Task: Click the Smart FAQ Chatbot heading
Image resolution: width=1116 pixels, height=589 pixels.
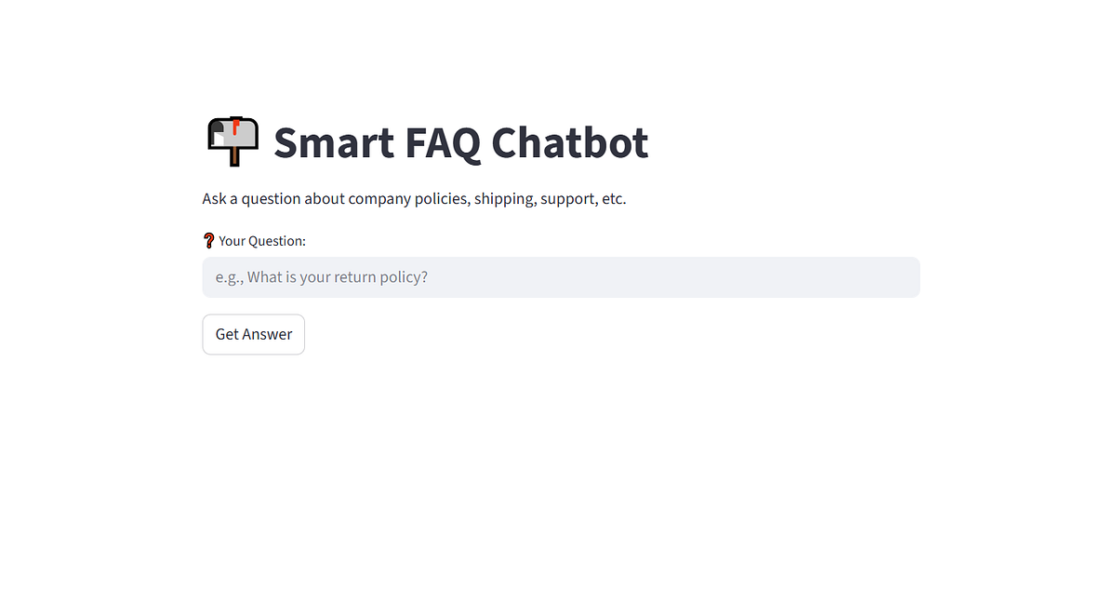Action: (460, 141)
